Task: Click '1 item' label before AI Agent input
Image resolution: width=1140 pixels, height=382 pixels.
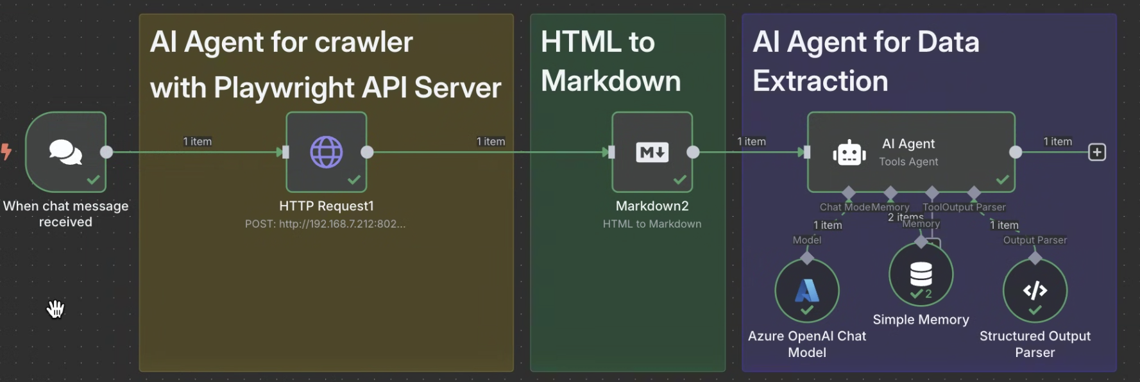Action: [751, 142]
